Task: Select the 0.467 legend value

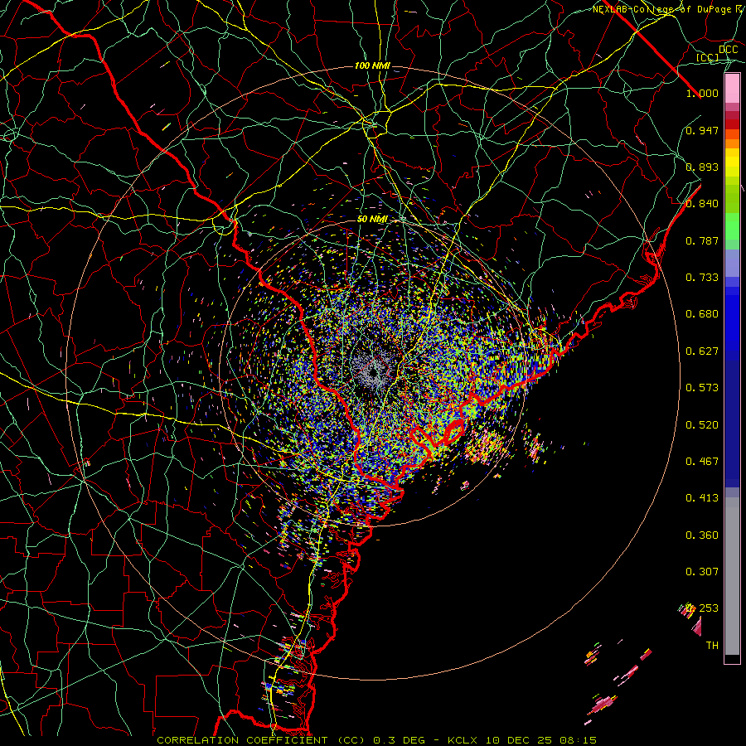Action: point(702,462)
